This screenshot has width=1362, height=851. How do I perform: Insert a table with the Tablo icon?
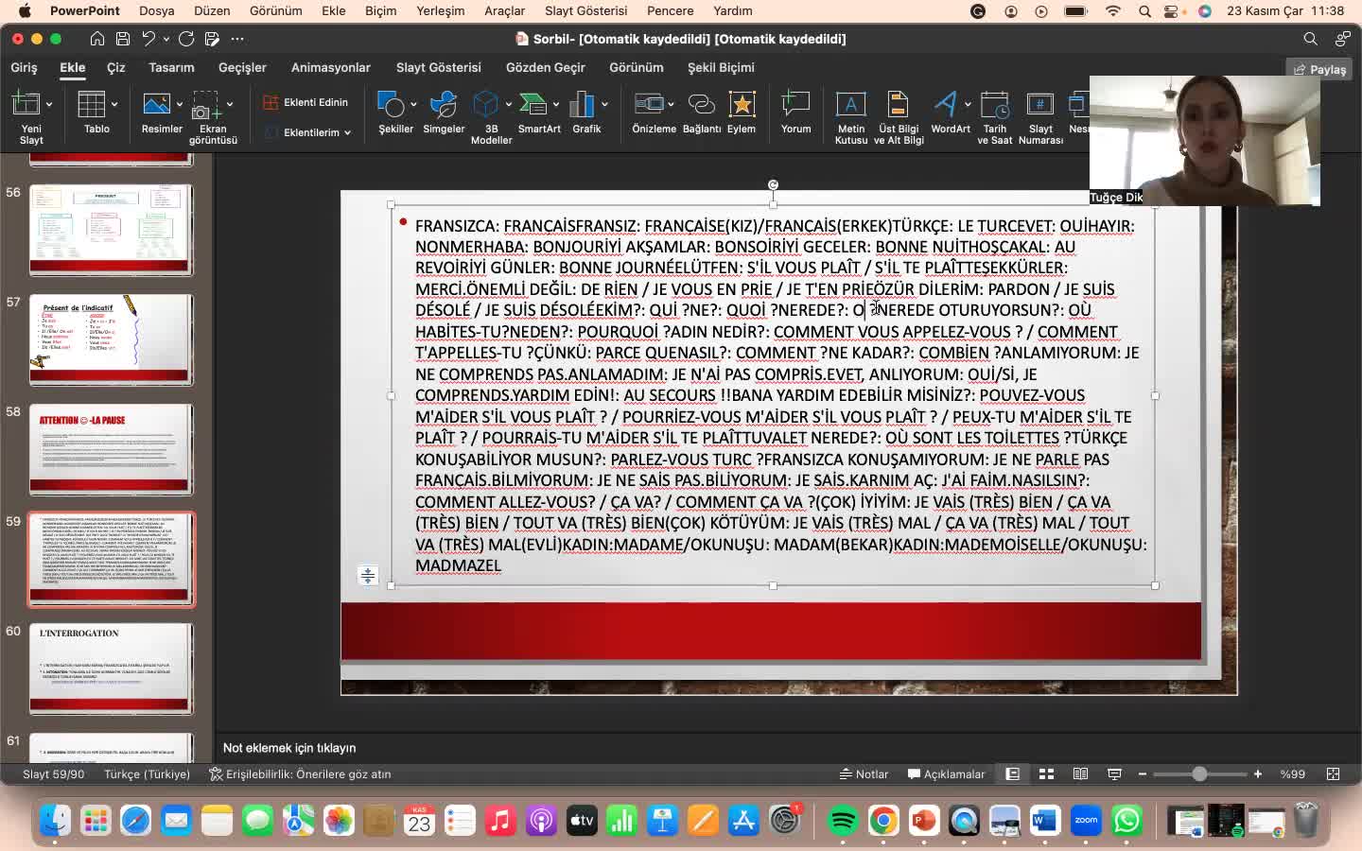pos(92,105)
